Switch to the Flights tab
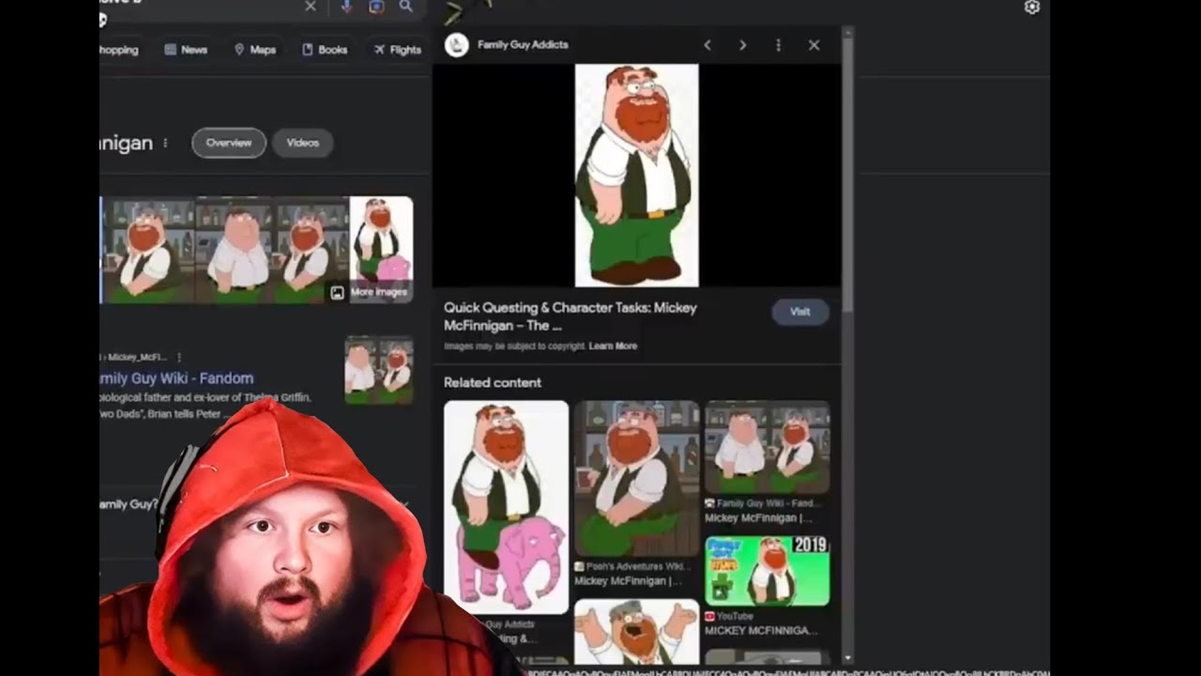Image resolution: width=1201 pixels, height=676 pixels. click(x=398, y=50)
